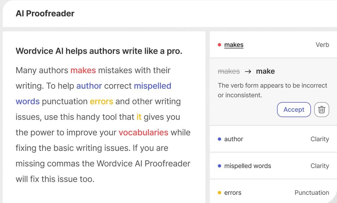Viewport: 337px width, 203px height.
Task: Expand the author suggestion by its Clarity label
Action: (320, 139)
